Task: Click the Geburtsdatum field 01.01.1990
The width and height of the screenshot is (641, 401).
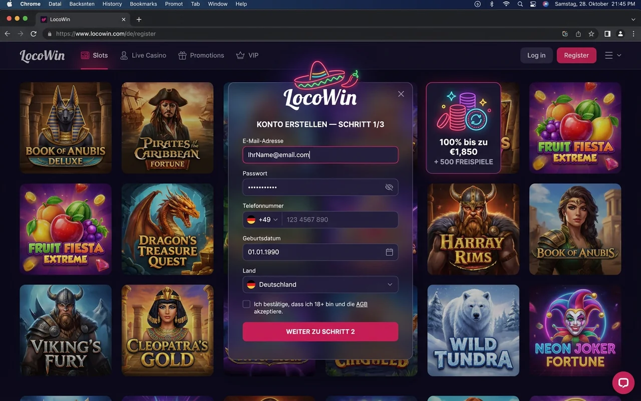Action: [x=320, y=252]
